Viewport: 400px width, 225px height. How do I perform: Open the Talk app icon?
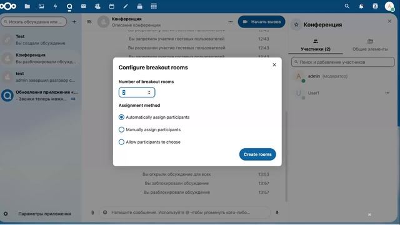[x=69, y=6]
